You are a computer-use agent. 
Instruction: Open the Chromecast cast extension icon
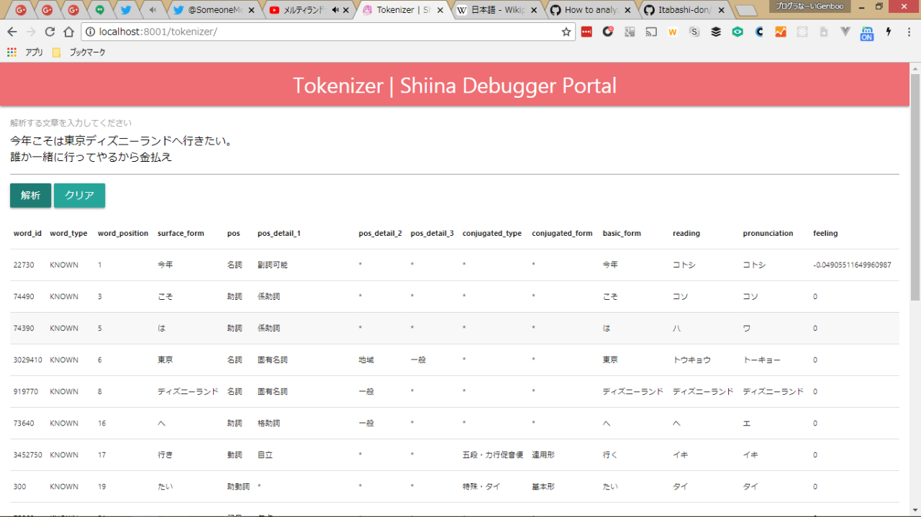[x=651, y=32]
